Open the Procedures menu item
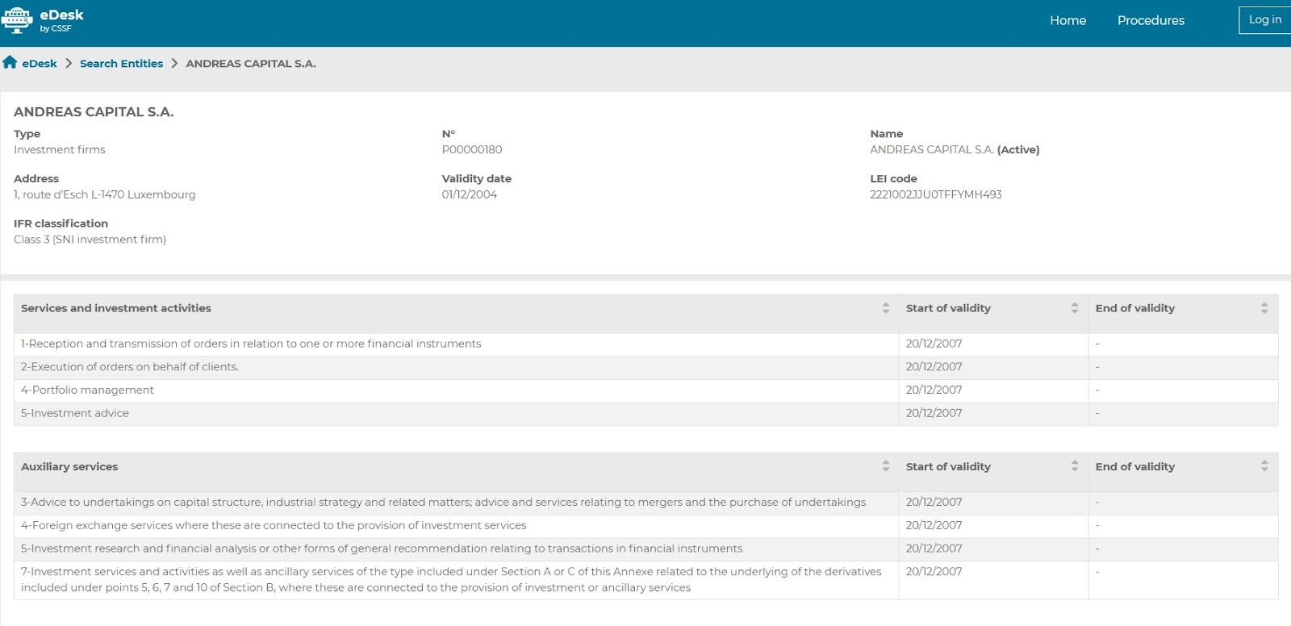Viewport: 1291px width, 626px height. tap(1151, 20)
